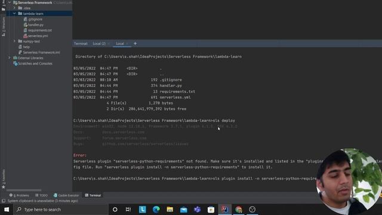Open handler.py in the project tree
The width and height of the screenshot is (382, 215).
coord(36,24)
